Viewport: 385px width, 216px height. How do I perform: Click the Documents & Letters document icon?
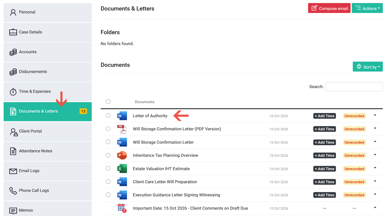13,111
